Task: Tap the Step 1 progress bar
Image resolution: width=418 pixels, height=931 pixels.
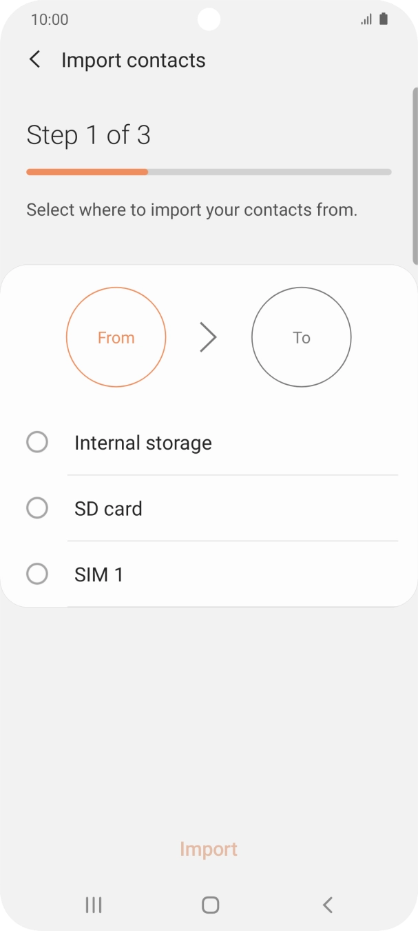Action: click(x=209, y=171)
